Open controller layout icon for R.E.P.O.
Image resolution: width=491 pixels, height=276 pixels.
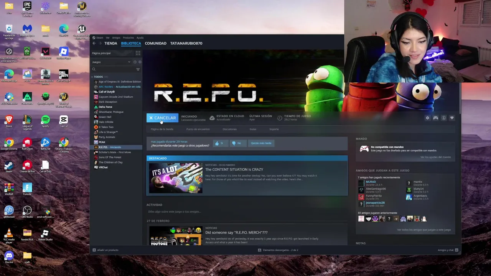click(435, 118)
